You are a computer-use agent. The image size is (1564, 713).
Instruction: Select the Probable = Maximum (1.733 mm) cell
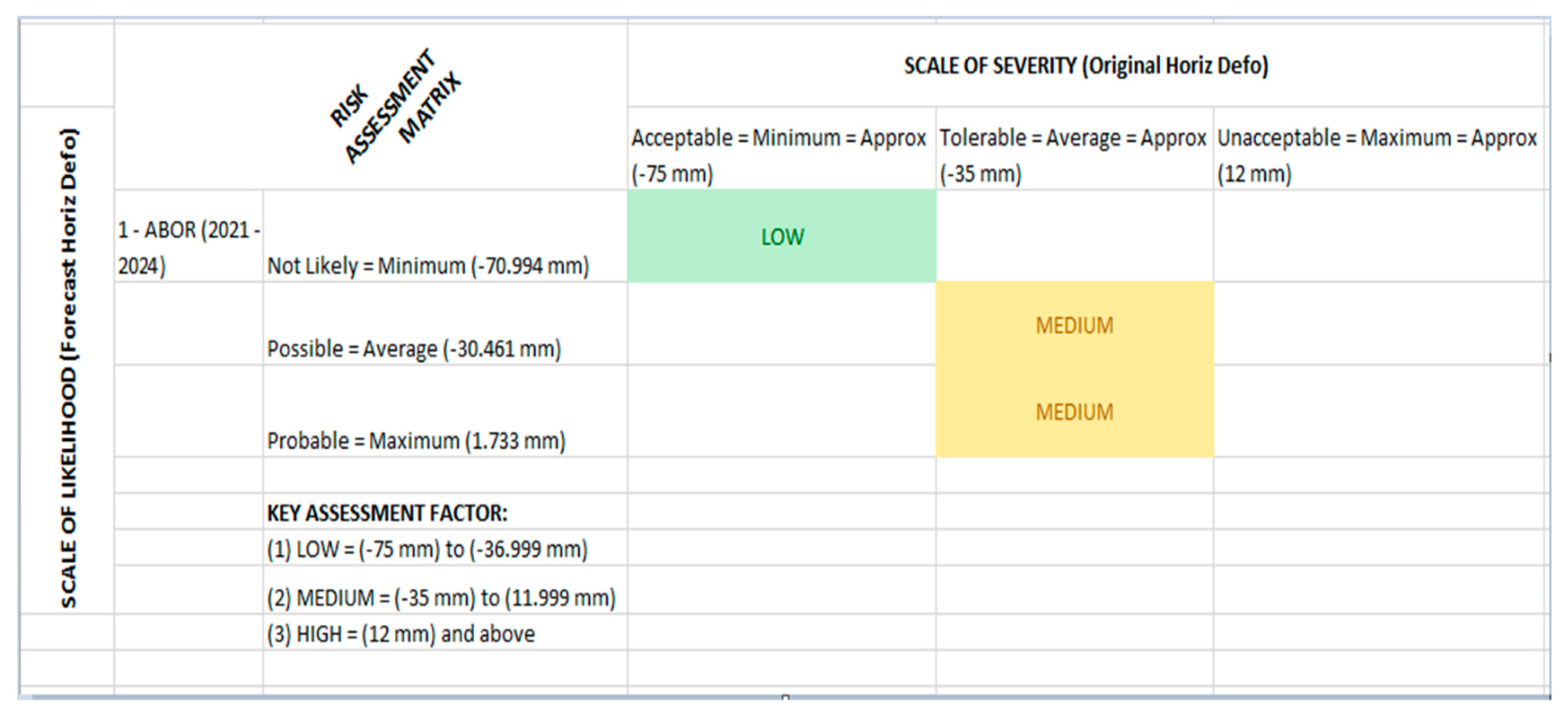point(417,440)
